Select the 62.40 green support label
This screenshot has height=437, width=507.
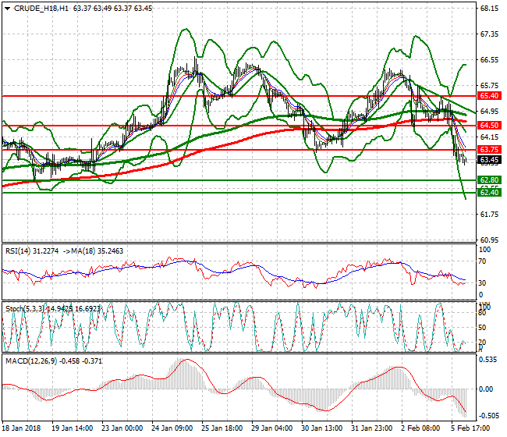pyautogui.click(x=489, y=193)
